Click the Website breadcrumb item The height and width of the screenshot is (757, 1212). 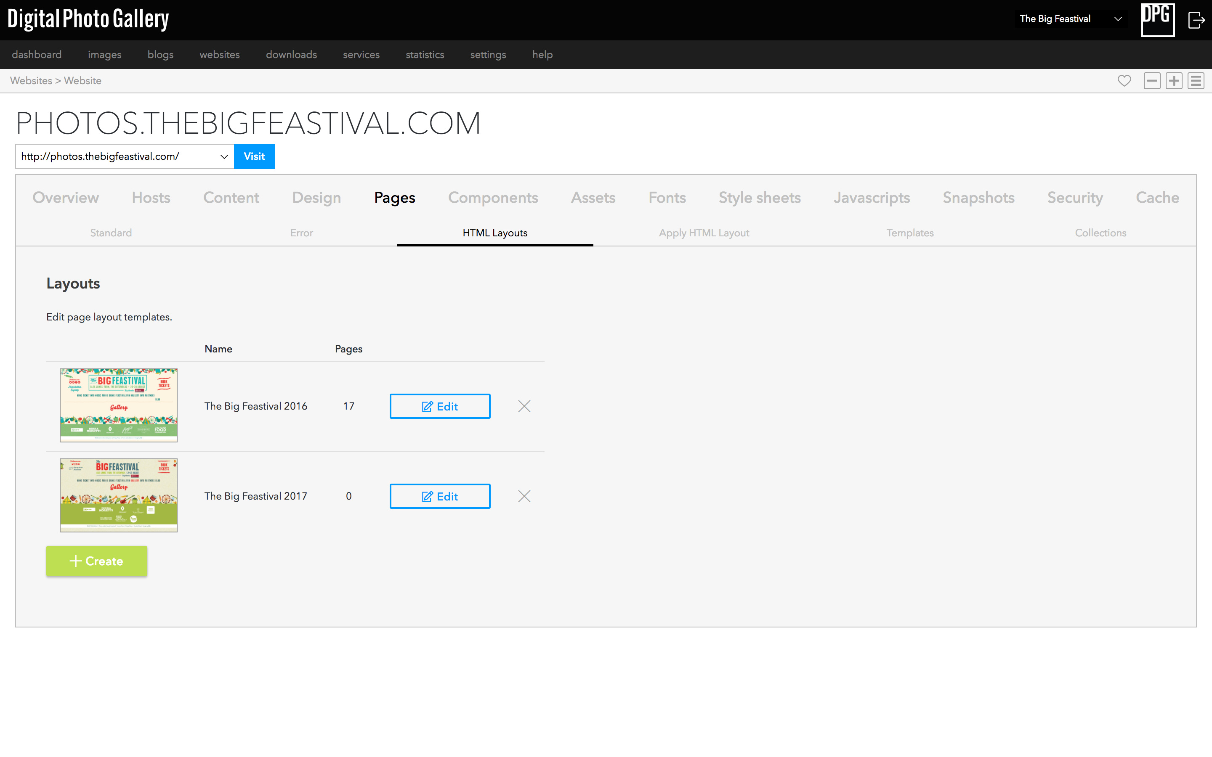82,81
